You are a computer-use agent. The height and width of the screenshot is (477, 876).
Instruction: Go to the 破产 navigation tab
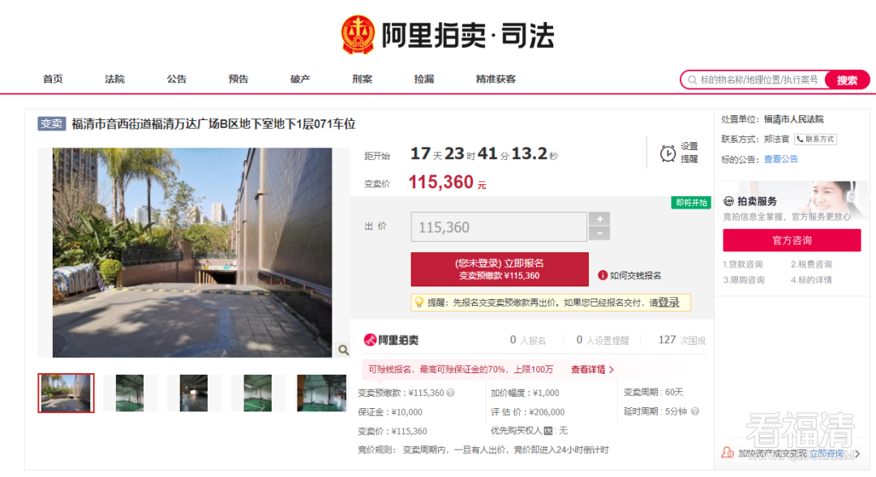point(300,79)
